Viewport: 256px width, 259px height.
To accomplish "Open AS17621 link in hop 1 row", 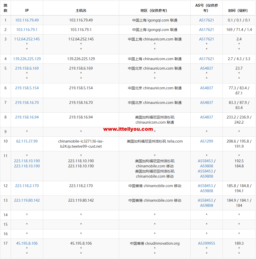I will 206,20.
